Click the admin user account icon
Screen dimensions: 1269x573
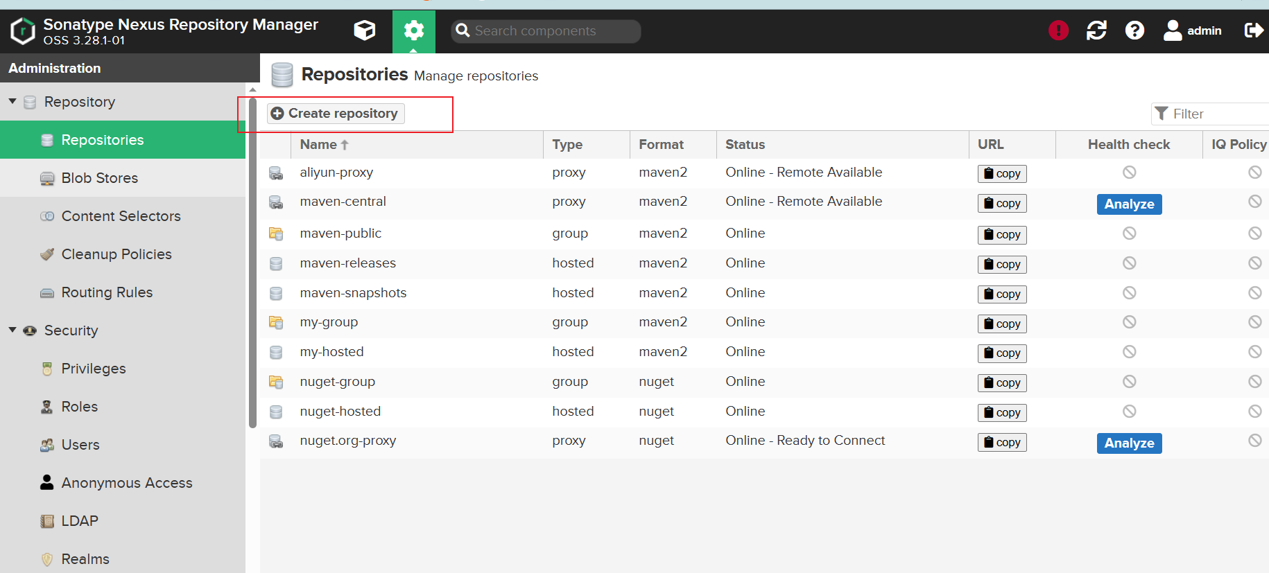click(x=1173, y=30)
